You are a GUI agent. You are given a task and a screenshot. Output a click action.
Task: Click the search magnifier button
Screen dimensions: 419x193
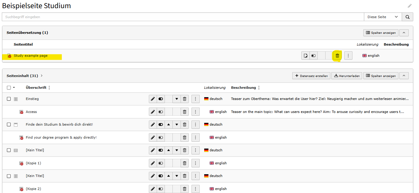point(407,17)
